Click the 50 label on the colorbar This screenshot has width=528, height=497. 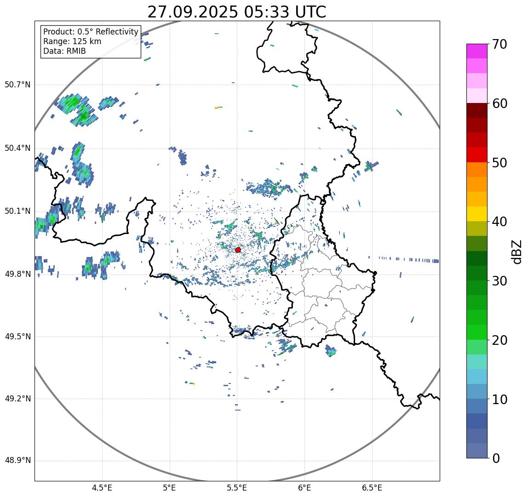[499, 163]
